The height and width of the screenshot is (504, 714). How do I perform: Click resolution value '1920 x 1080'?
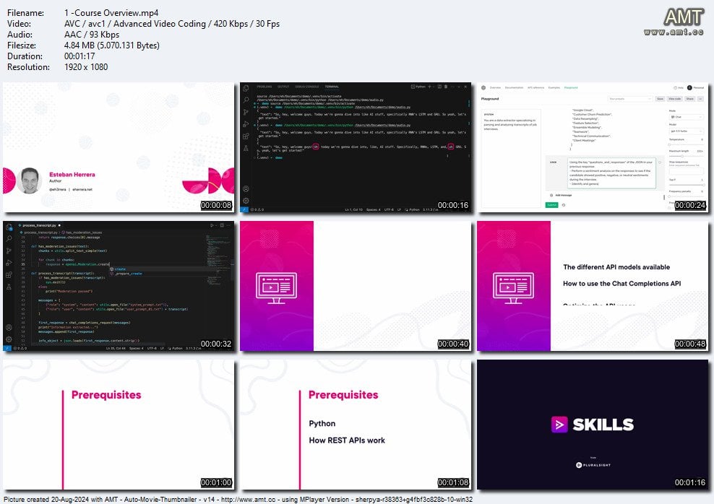tap(86, 67)
